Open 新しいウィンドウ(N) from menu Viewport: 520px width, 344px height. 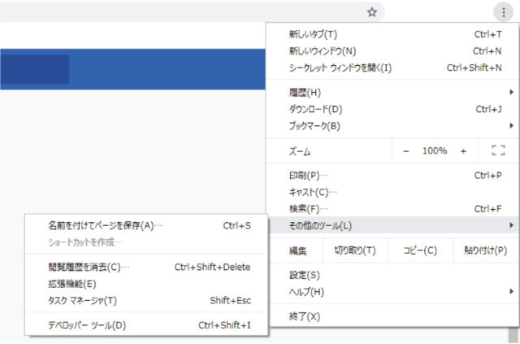coord(392,50)
